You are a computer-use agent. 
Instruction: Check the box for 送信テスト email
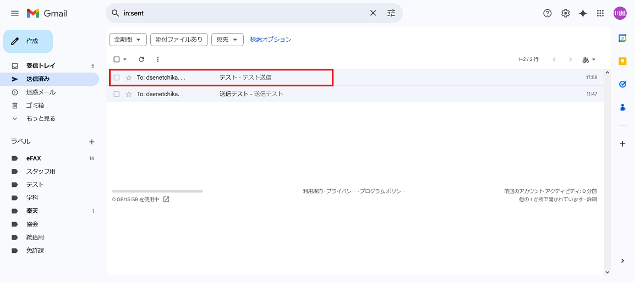pos(117,94)
